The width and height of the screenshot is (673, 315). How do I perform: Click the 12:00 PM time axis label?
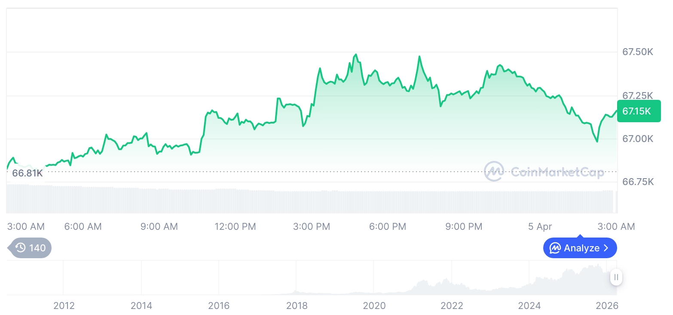point(235,226)
